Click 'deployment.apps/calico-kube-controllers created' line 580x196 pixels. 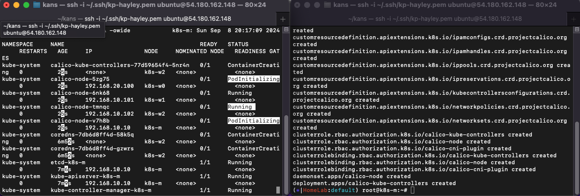click(374, 184)
